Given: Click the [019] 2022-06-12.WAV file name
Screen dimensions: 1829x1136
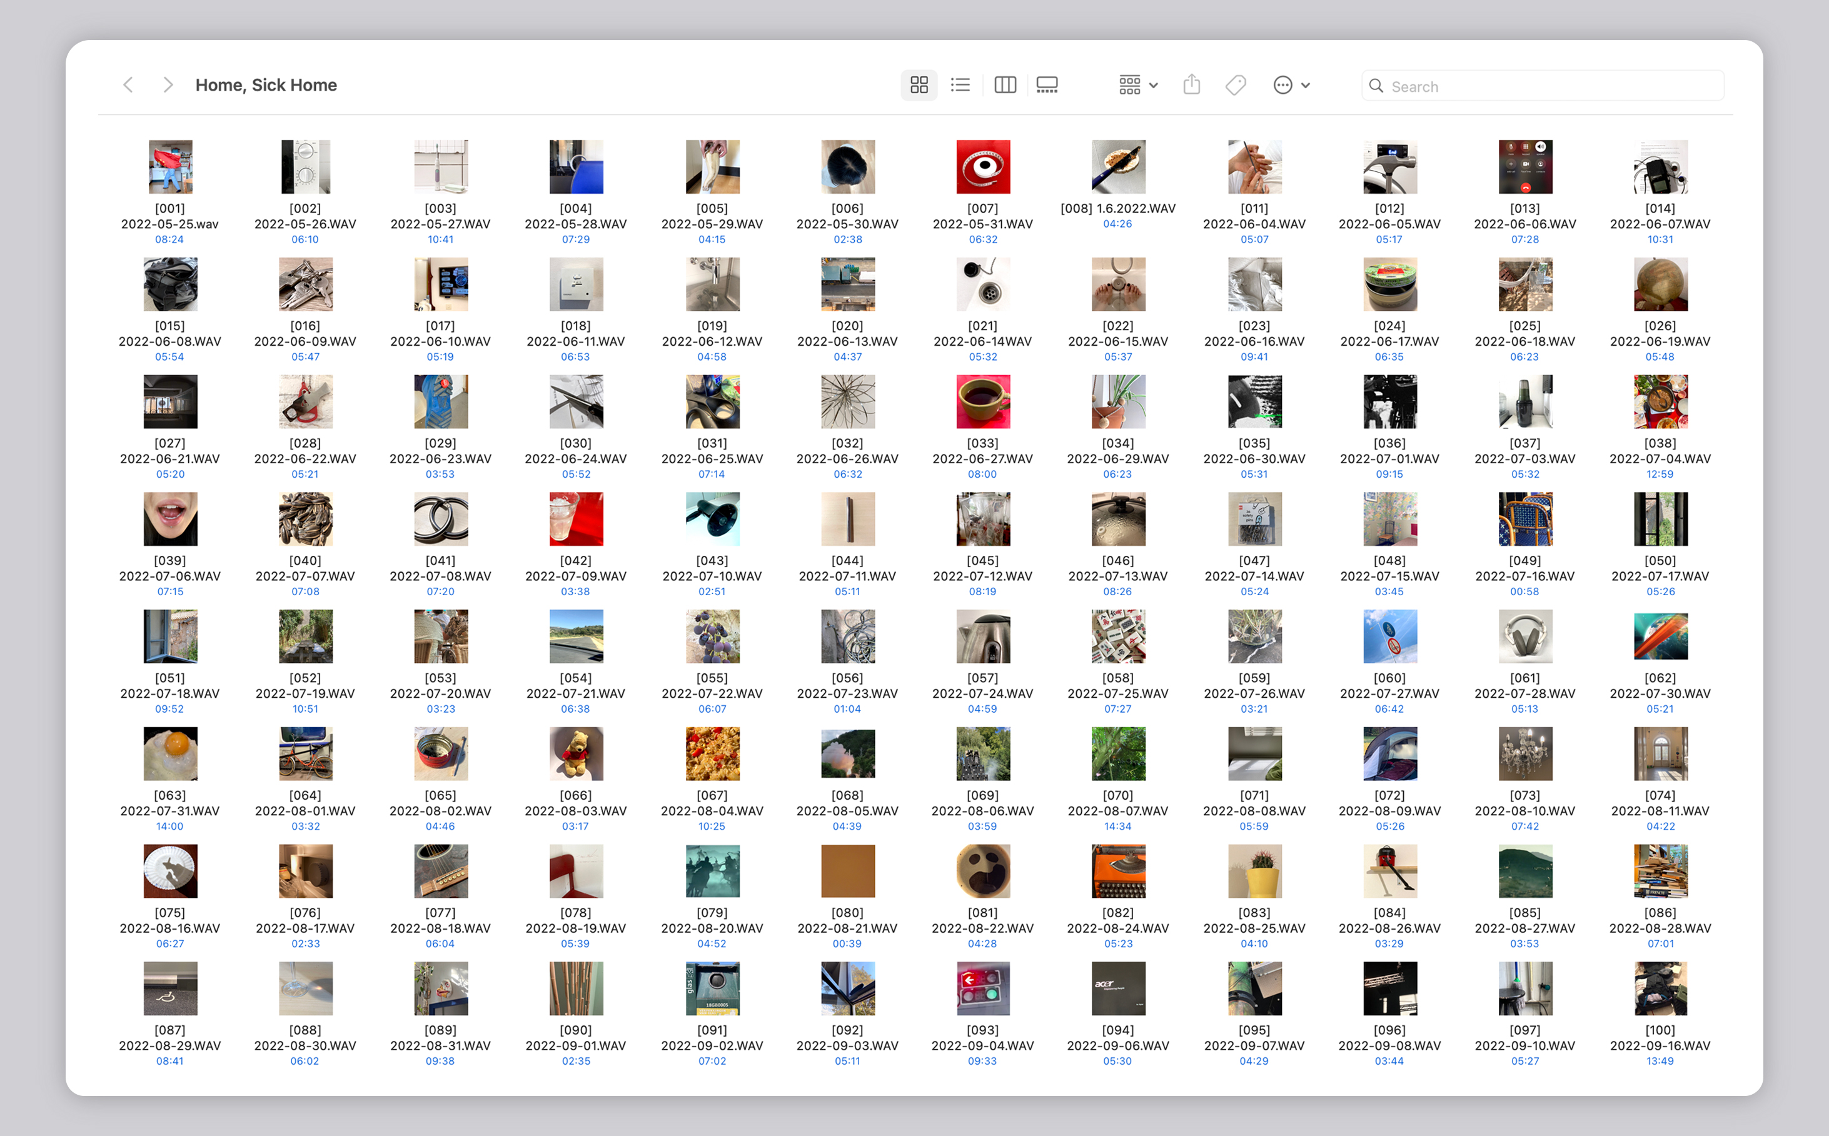Looking at the screenshot, I should click(712, 334).
